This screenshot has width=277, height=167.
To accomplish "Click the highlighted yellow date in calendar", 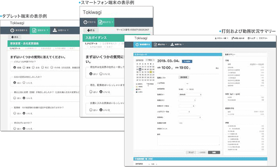I will (x=151, y=72).
